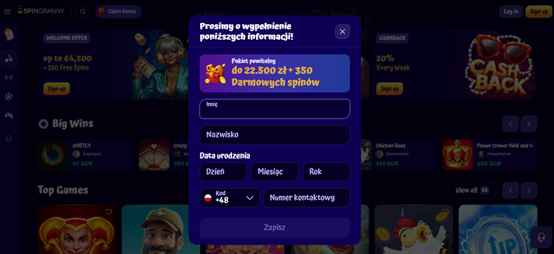This screenshot has height=254, width=554.
Task: Close the registration info dialog
Action: pos(342,32)
